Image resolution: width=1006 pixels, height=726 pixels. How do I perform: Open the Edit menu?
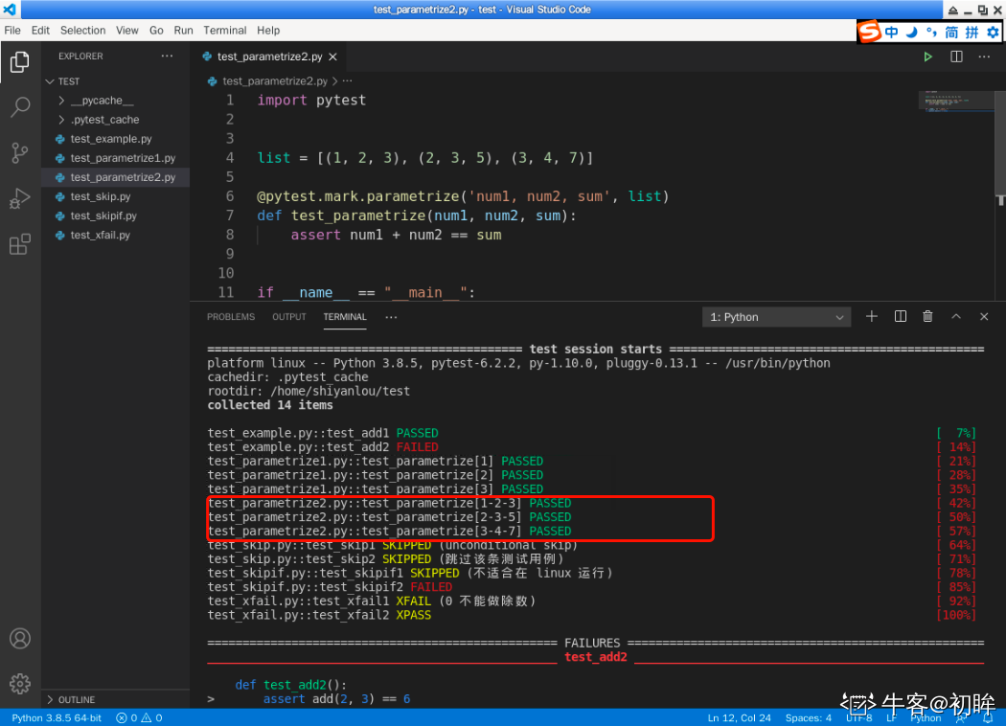point(40,30)
